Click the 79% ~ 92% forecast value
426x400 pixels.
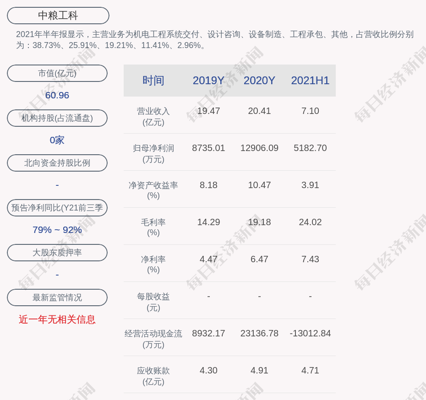tap(57, 230)
